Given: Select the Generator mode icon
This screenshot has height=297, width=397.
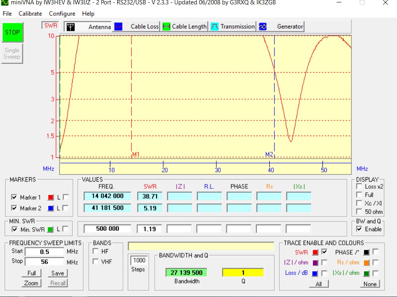Looking at the screenshot, I should [x=262, y=27].
